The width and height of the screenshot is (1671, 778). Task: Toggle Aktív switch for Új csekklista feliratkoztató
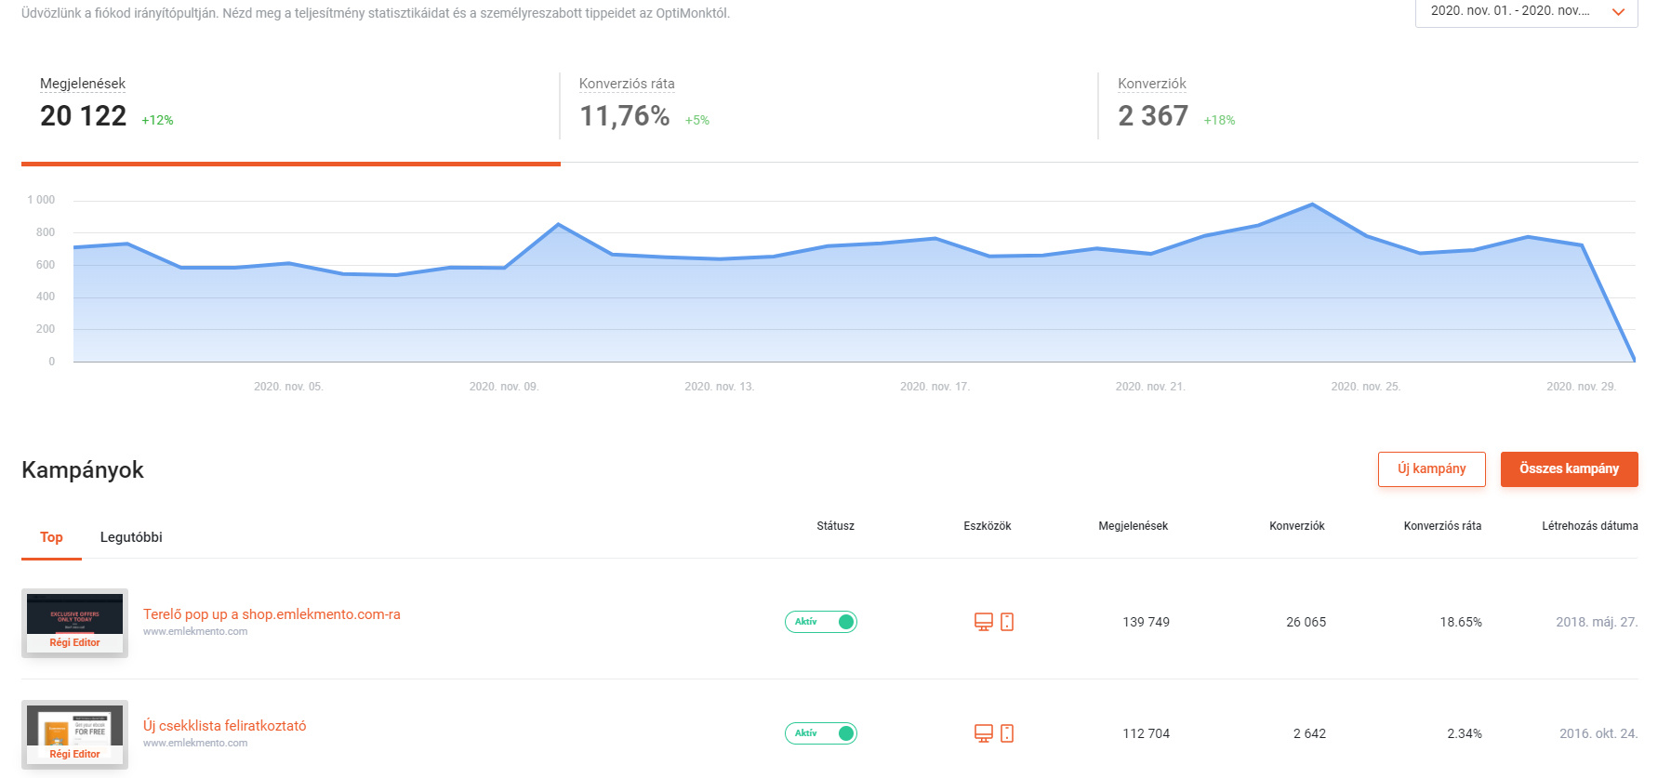point(821,733)
